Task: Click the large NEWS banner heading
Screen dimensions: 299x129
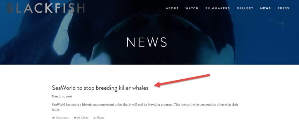Action: click(x=147, y=42)
